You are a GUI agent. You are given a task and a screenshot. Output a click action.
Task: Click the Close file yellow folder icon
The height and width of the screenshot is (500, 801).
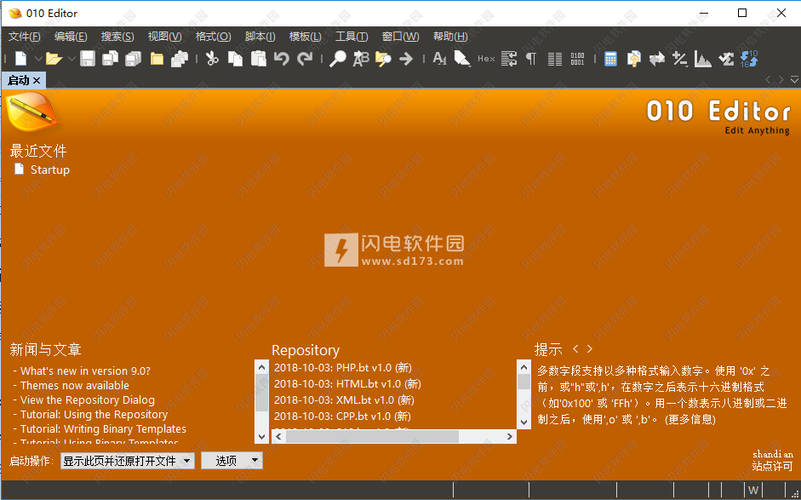(x=157, y=59)
